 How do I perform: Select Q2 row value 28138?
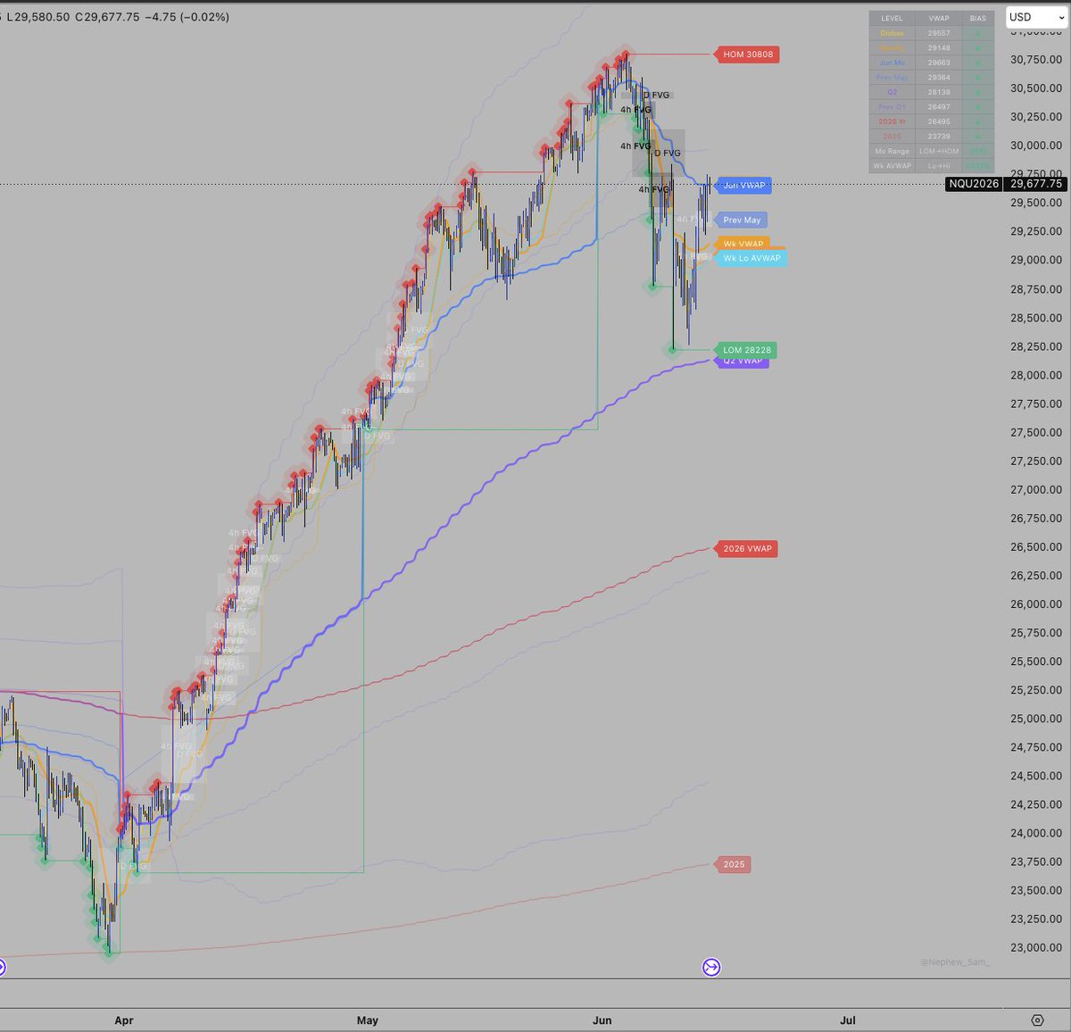938,92
